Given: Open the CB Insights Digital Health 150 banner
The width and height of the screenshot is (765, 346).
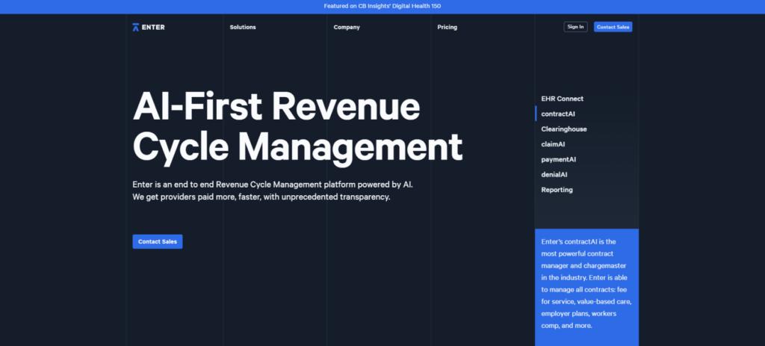Looking at the screenshot, I should pos(382,6).
